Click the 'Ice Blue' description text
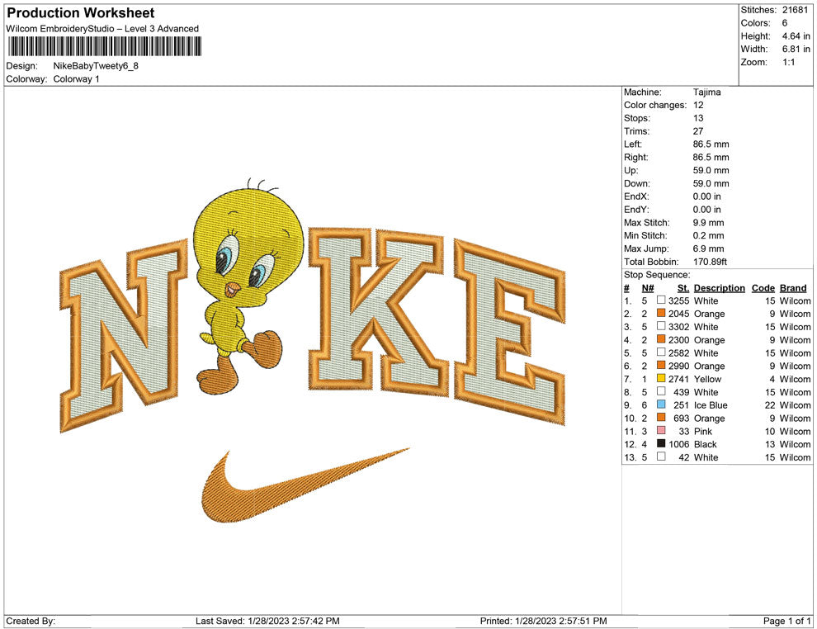 (711, 405)
